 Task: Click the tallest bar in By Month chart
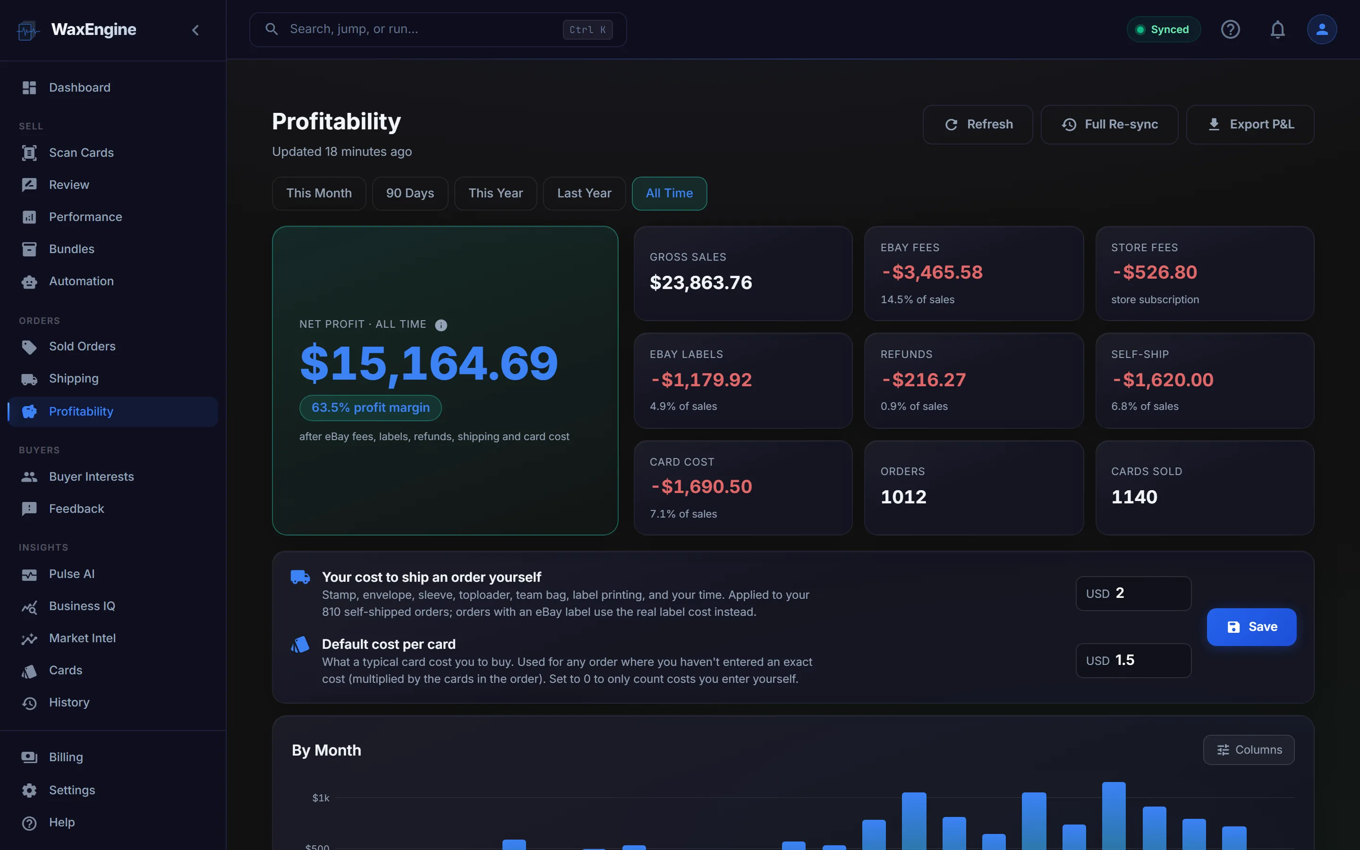pyautogui.click(x=1113, y=816)
